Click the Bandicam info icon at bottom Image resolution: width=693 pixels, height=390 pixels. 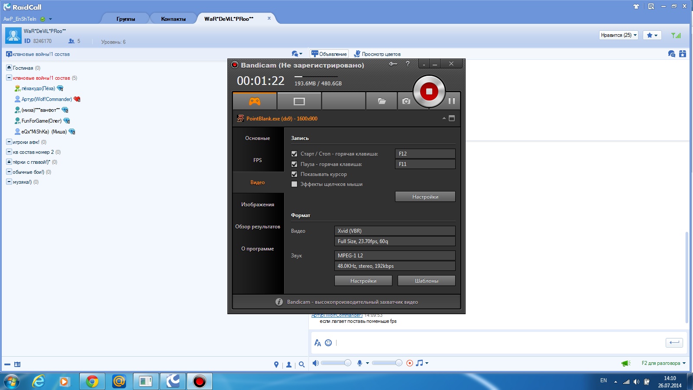click(279, 302)
